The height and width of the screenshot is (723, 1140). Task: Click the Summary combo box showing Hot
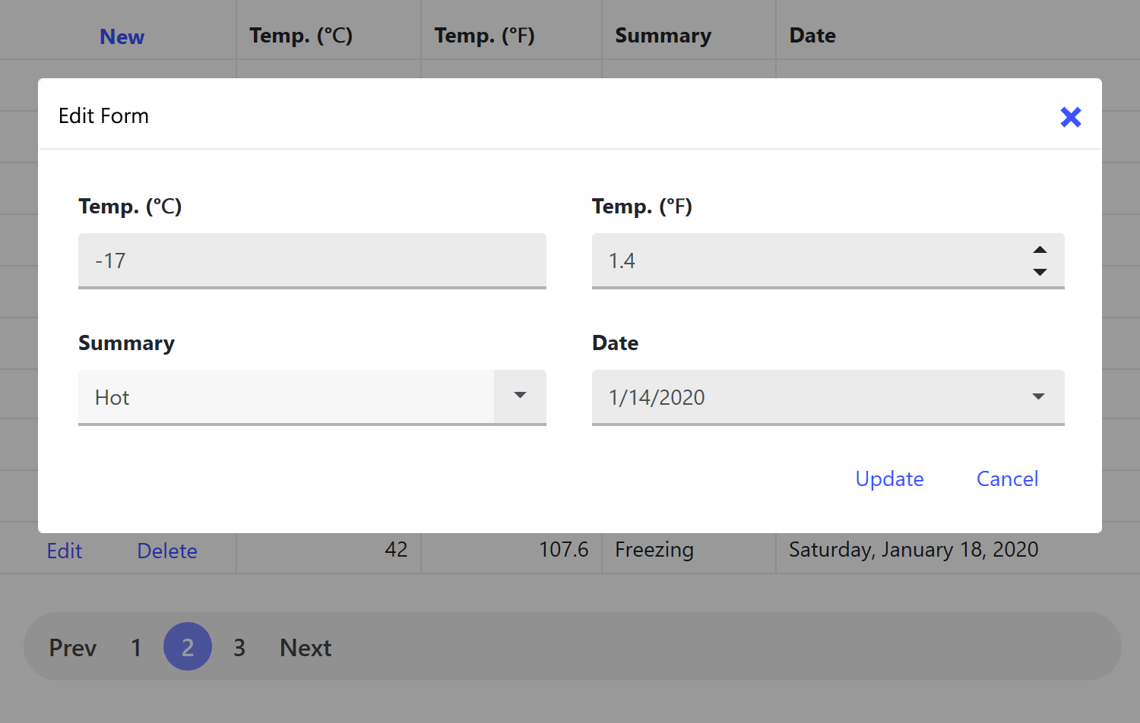[x=286, y=397]
